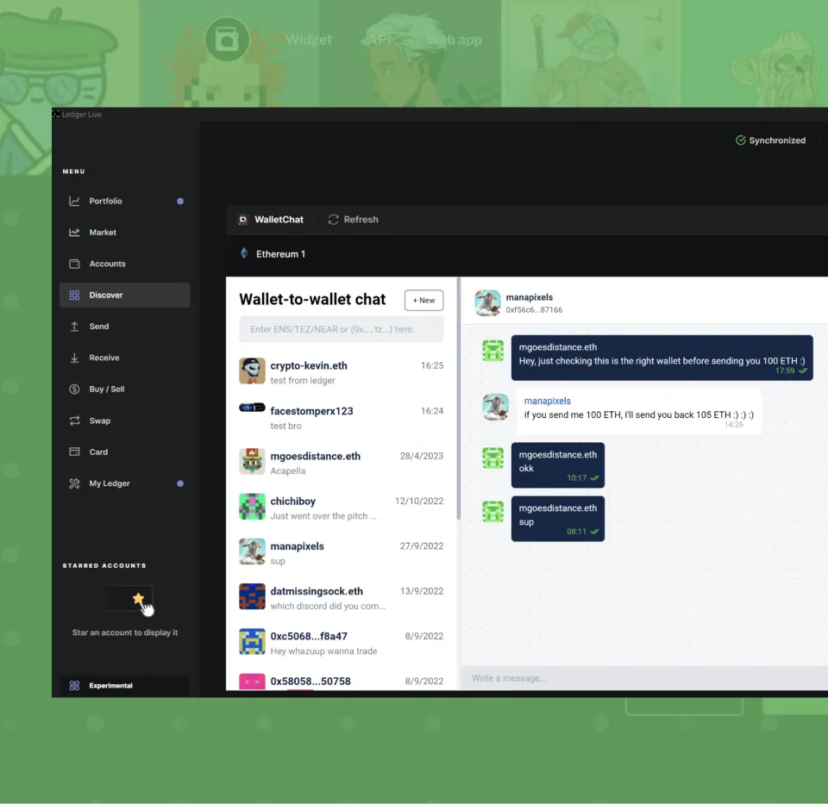828x804 pixels.
Task: Open the Receive menu entry
Action: coord(124,358)
